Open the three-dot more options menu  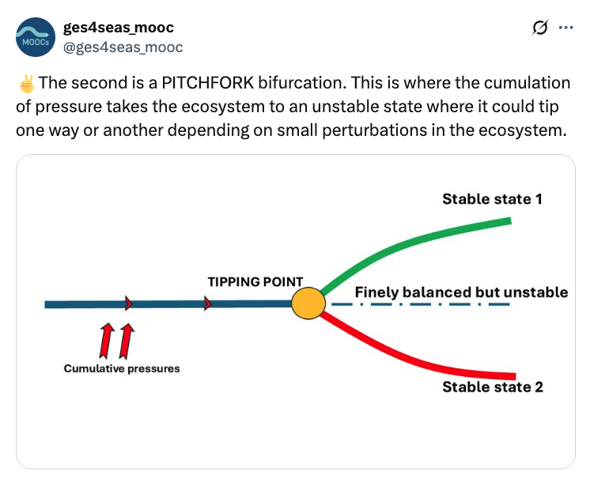[565, 28]
